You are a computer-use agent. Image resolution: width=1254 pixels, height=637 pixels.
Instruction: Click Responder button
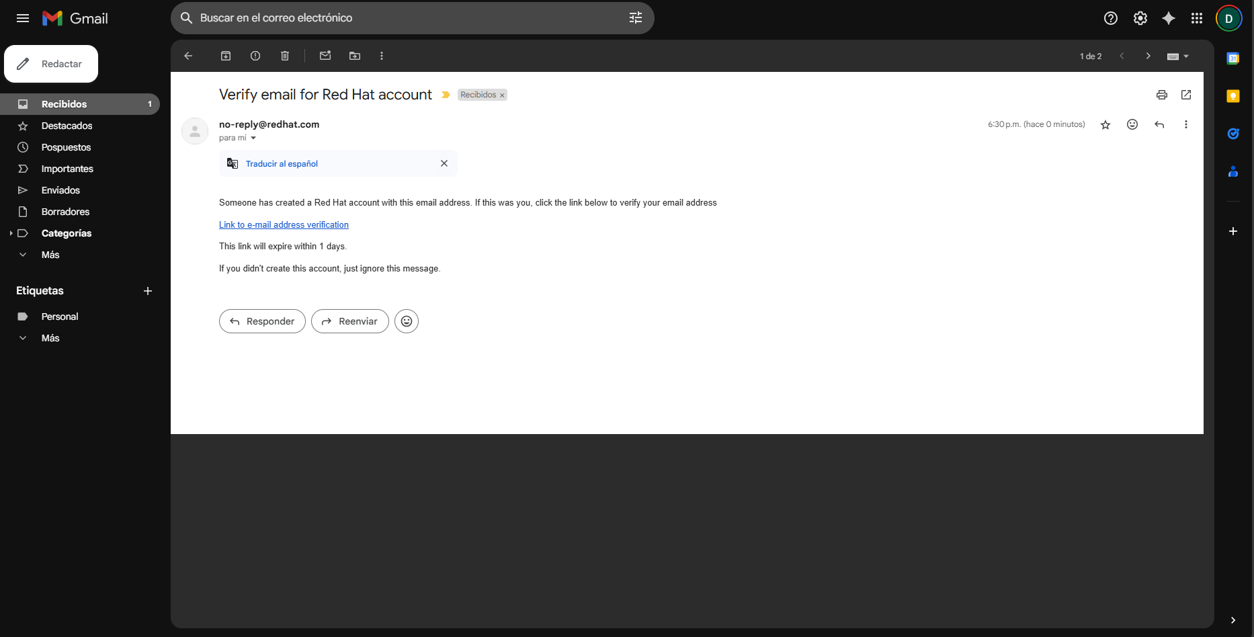tap(262, 321)
